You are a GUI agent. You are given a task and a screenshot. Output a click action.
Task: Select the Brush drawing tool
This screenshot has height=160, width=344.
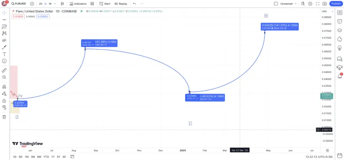pos(4,47)
